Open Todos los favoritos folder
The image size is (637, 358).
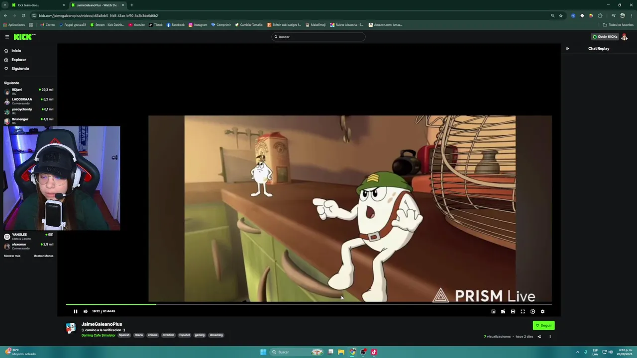pos(618,25)
